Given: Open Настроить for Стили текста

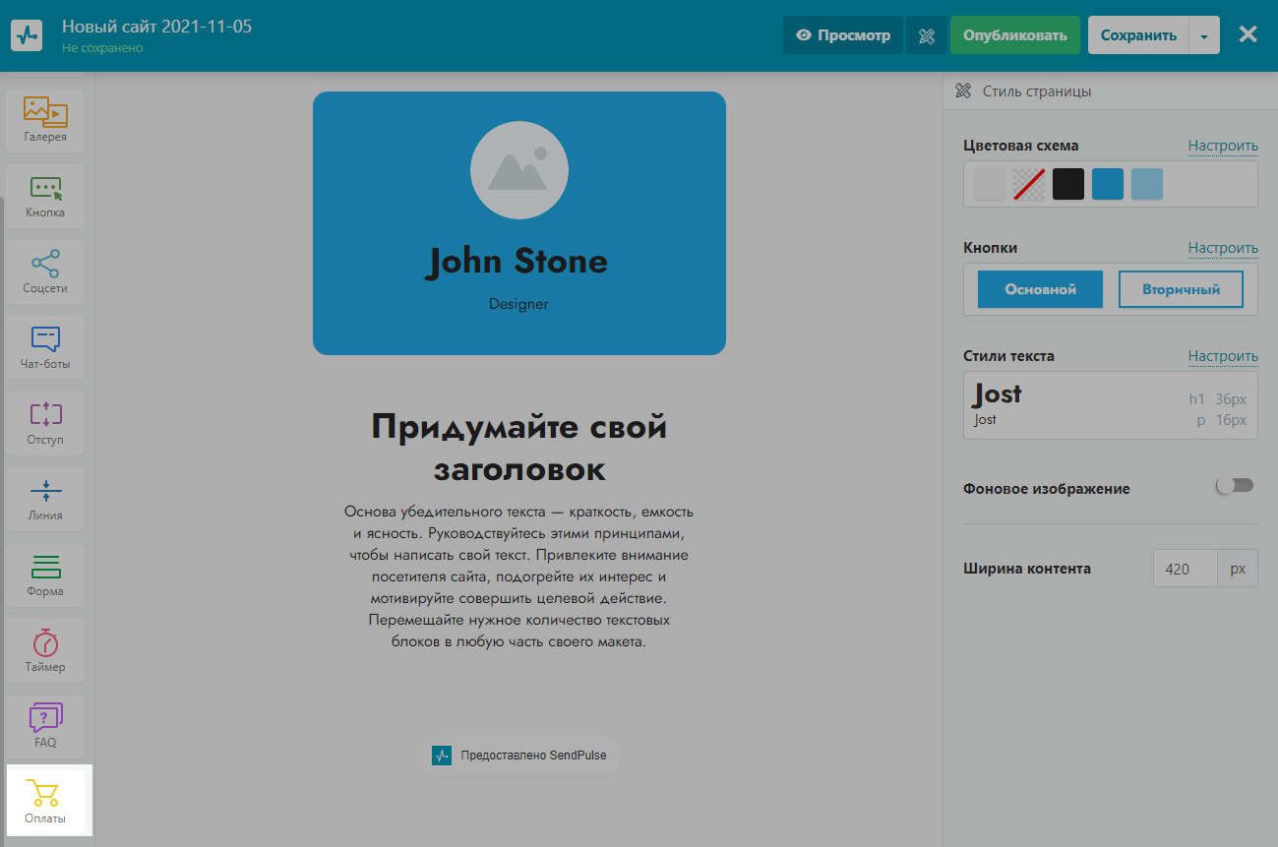Looking at the screenshot, I should pos(1223,356).
